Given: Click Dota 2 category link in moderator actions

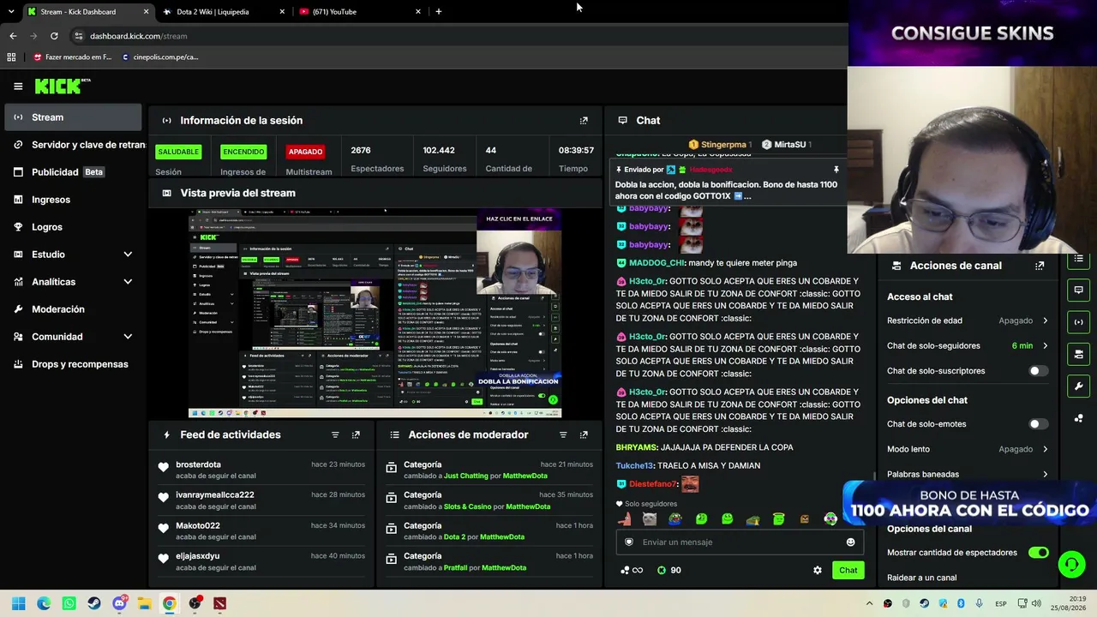Looking at the screenshot, I should click(x=454, y=537).
